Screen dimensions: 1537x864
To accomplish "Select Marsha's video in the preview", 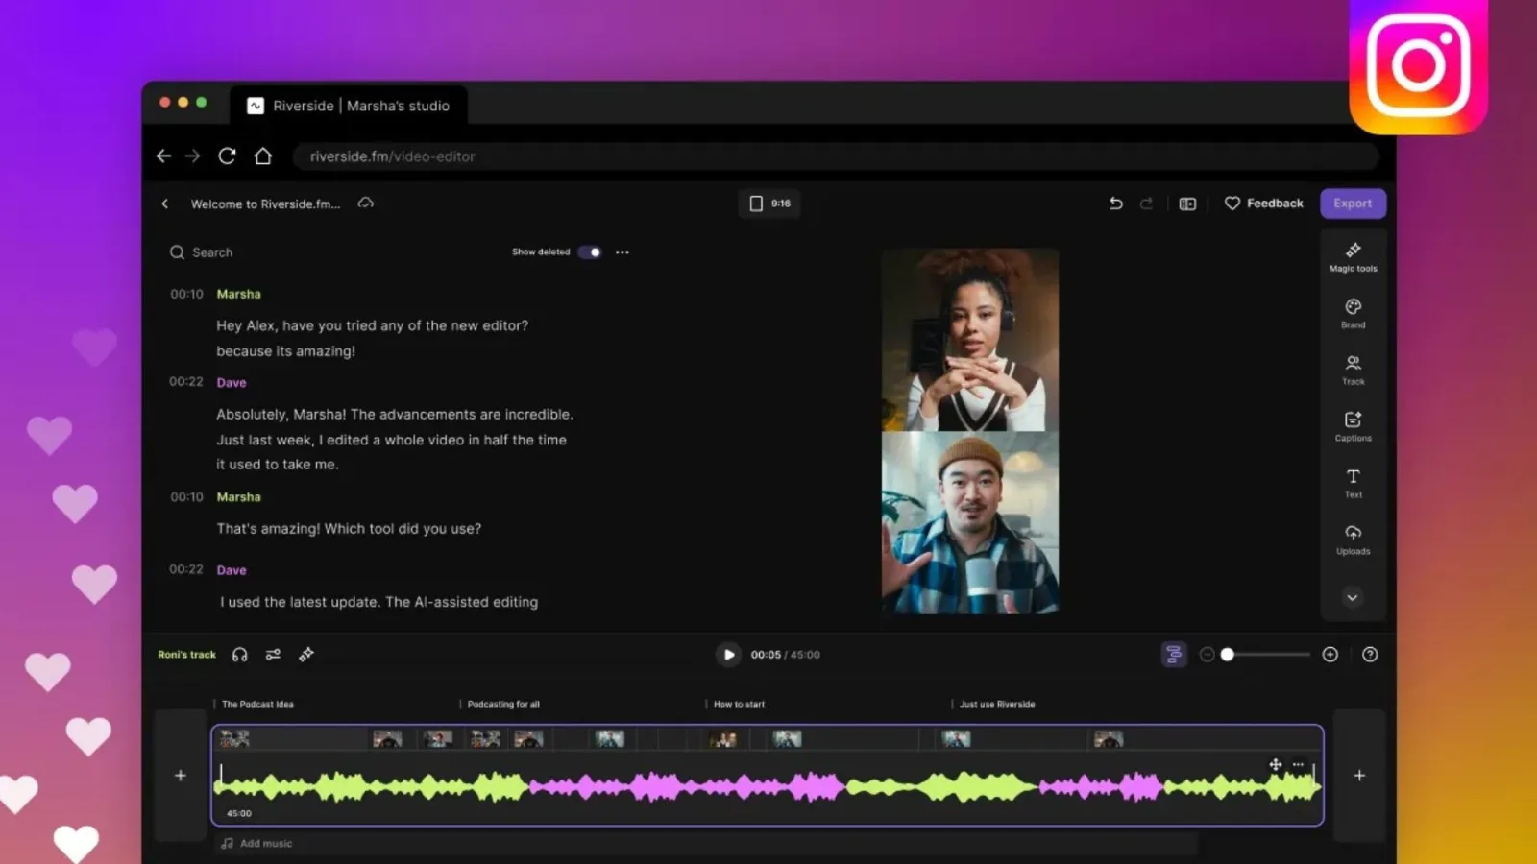I will click(970, 340).
